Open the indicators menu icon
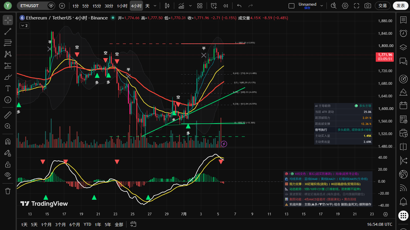Viewport: 410px width, 230px height. pyautogui.click(x=181, y=6)
